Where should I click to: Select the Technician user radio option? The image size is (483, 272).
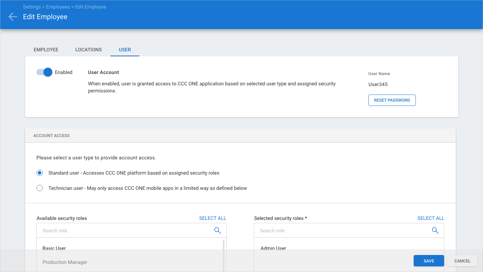click(x=40, y=188)
